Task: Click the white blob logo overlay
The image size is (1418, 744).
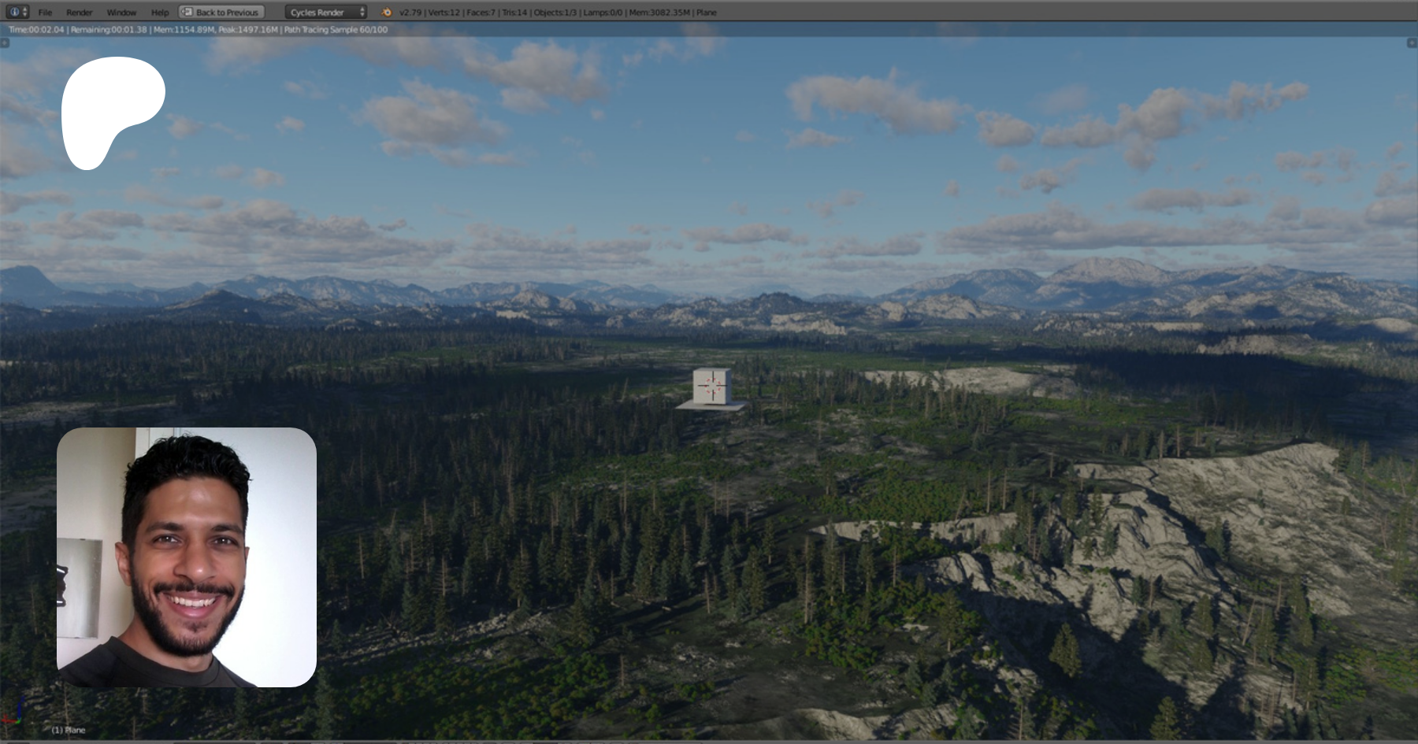Action: pyautogui.click(x=106, y=106)
